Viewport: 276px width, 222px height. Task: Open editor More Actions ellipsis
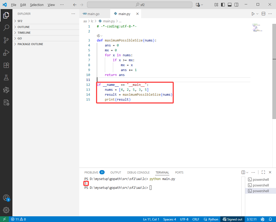pyautogui.click(x=270, y=14)
